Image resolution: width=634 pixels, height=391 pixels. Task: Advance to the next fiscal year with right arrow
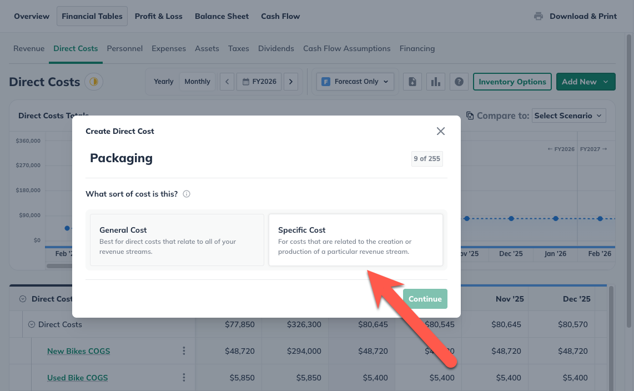(291, 81)
